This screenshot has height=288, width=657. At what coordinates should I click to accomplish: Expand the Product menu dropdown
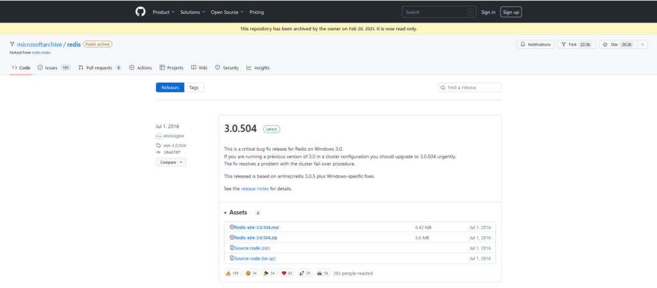(164, 12)
